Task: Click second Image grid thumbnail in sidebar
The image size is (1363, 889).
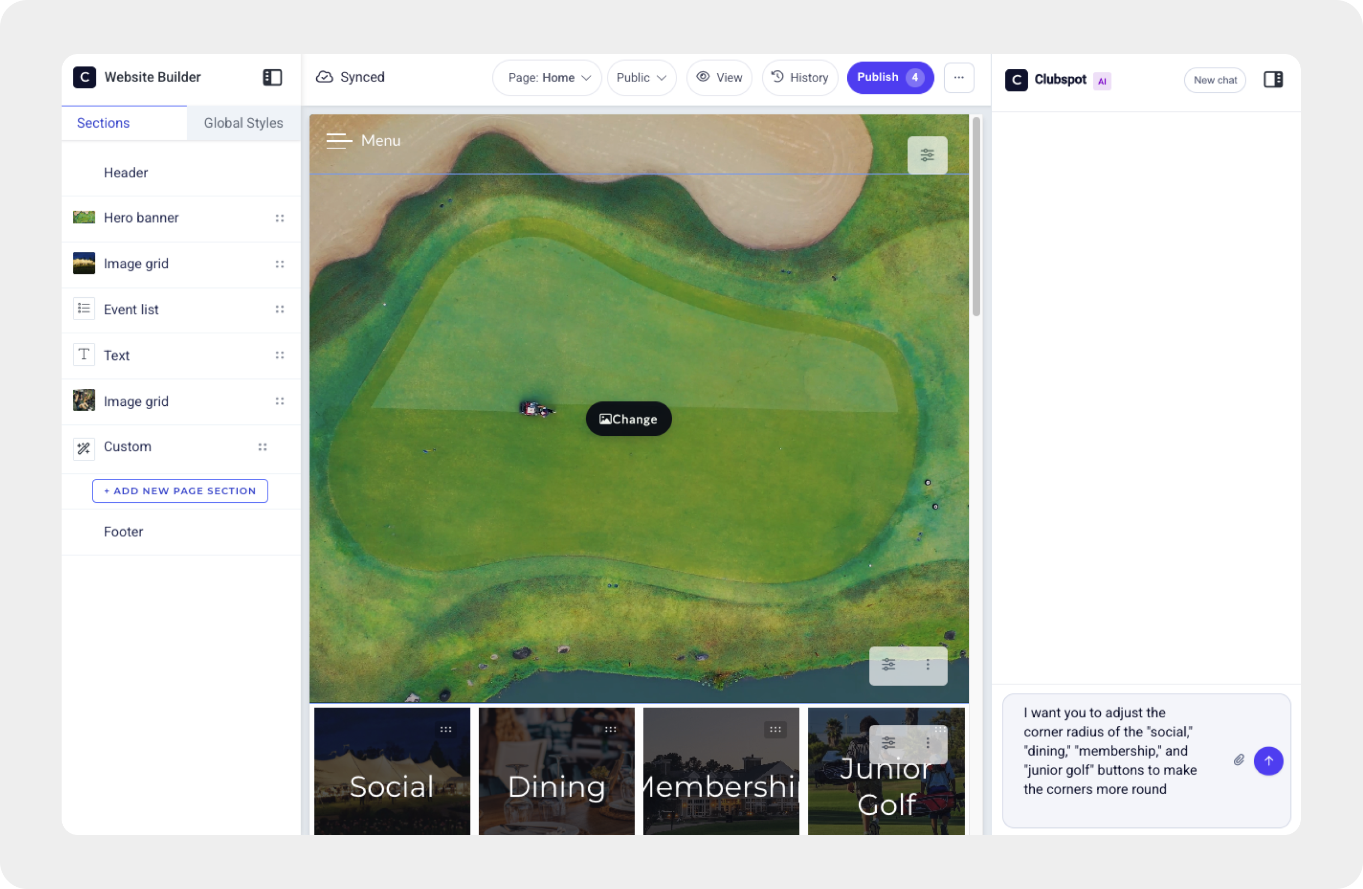Action: 83,400
